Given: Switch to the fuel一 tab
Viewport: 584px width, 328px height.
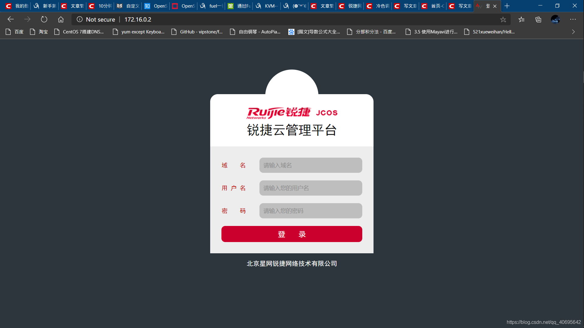Looking at the screenshot, I should [211, 6].
